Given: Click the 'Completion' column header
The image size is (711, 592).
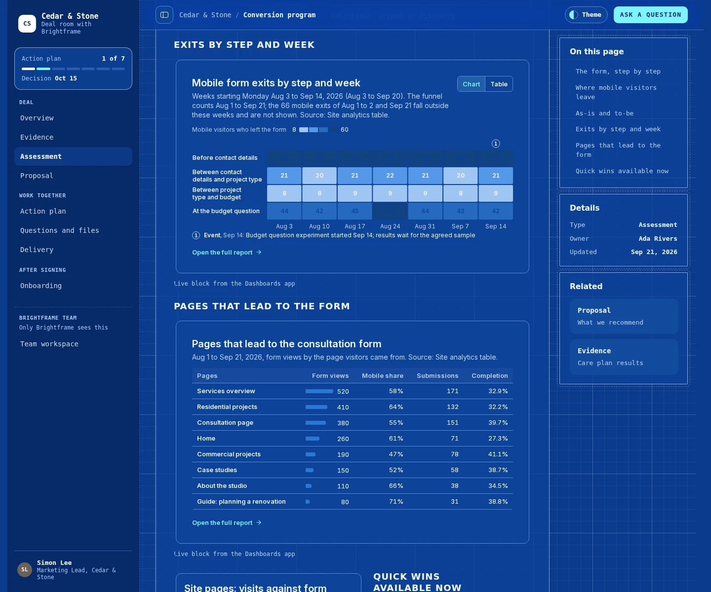Looking at the screenshot, I should pos(489,375).
